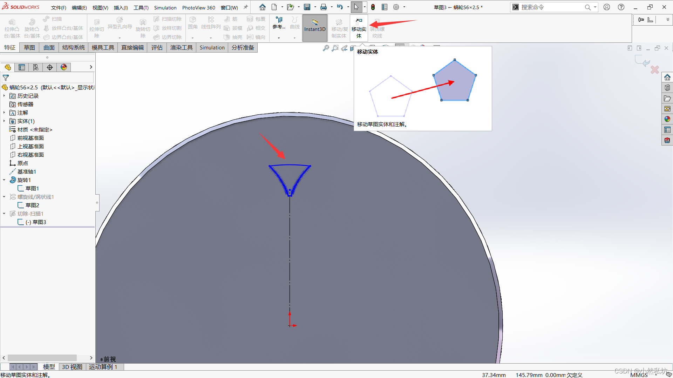Click the 移动实体 (Move Entities) tool

359,28
